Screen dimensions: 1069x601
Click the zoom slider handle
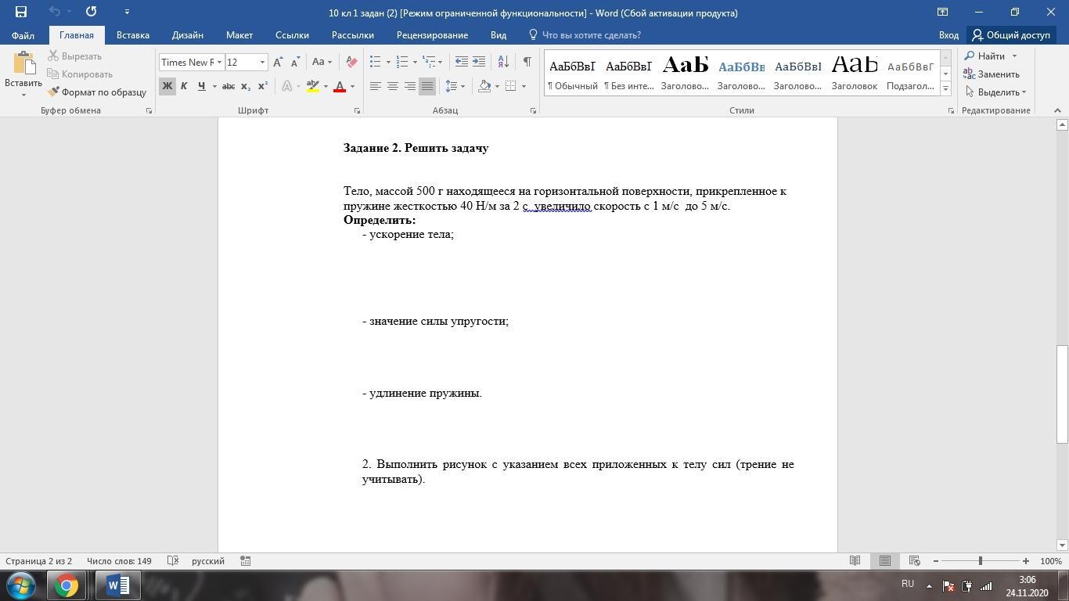980,561
